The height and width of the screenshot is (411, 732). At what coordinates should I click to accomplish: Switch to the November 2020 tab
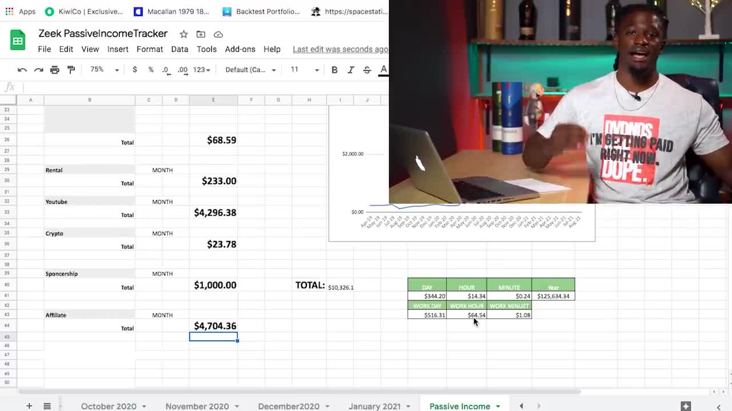pos(197,406)
